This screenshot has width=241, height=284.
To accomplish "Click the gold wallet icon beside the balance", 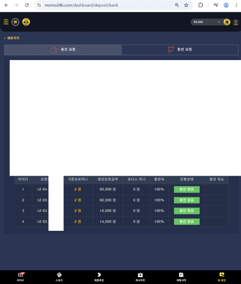I will (x=227, y=22).
